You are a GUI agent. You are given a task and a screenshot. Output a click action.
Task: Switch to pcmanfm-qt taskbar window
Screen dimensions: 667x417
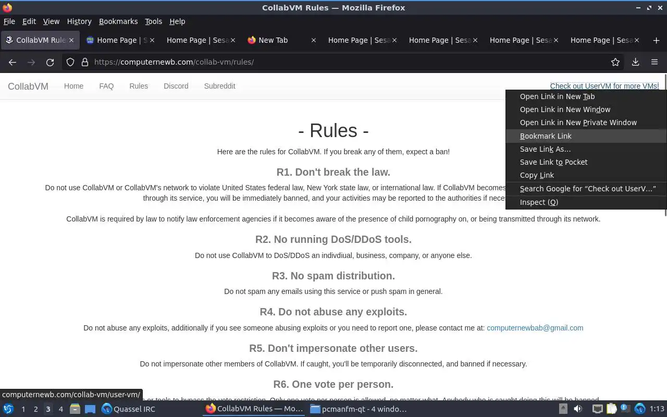pyautogui.click(x=359, y=409)
